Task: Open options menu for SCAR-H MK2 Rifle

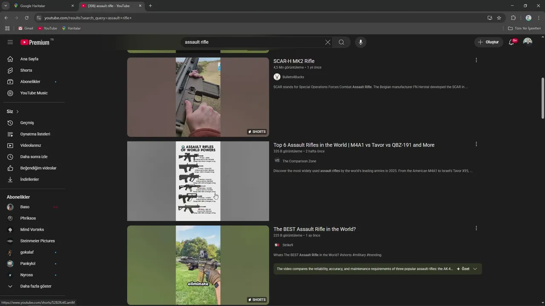Action: [x=476, y=60]
